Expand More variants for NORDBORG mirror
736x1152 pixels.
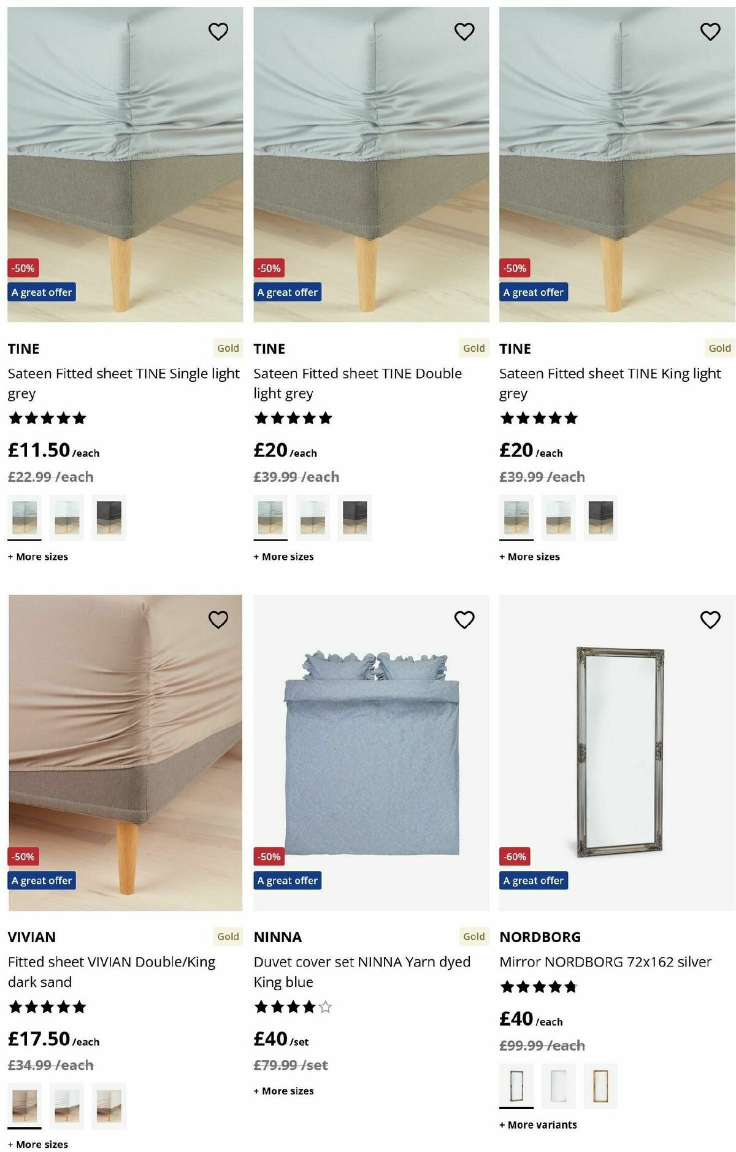point(539,1125)
